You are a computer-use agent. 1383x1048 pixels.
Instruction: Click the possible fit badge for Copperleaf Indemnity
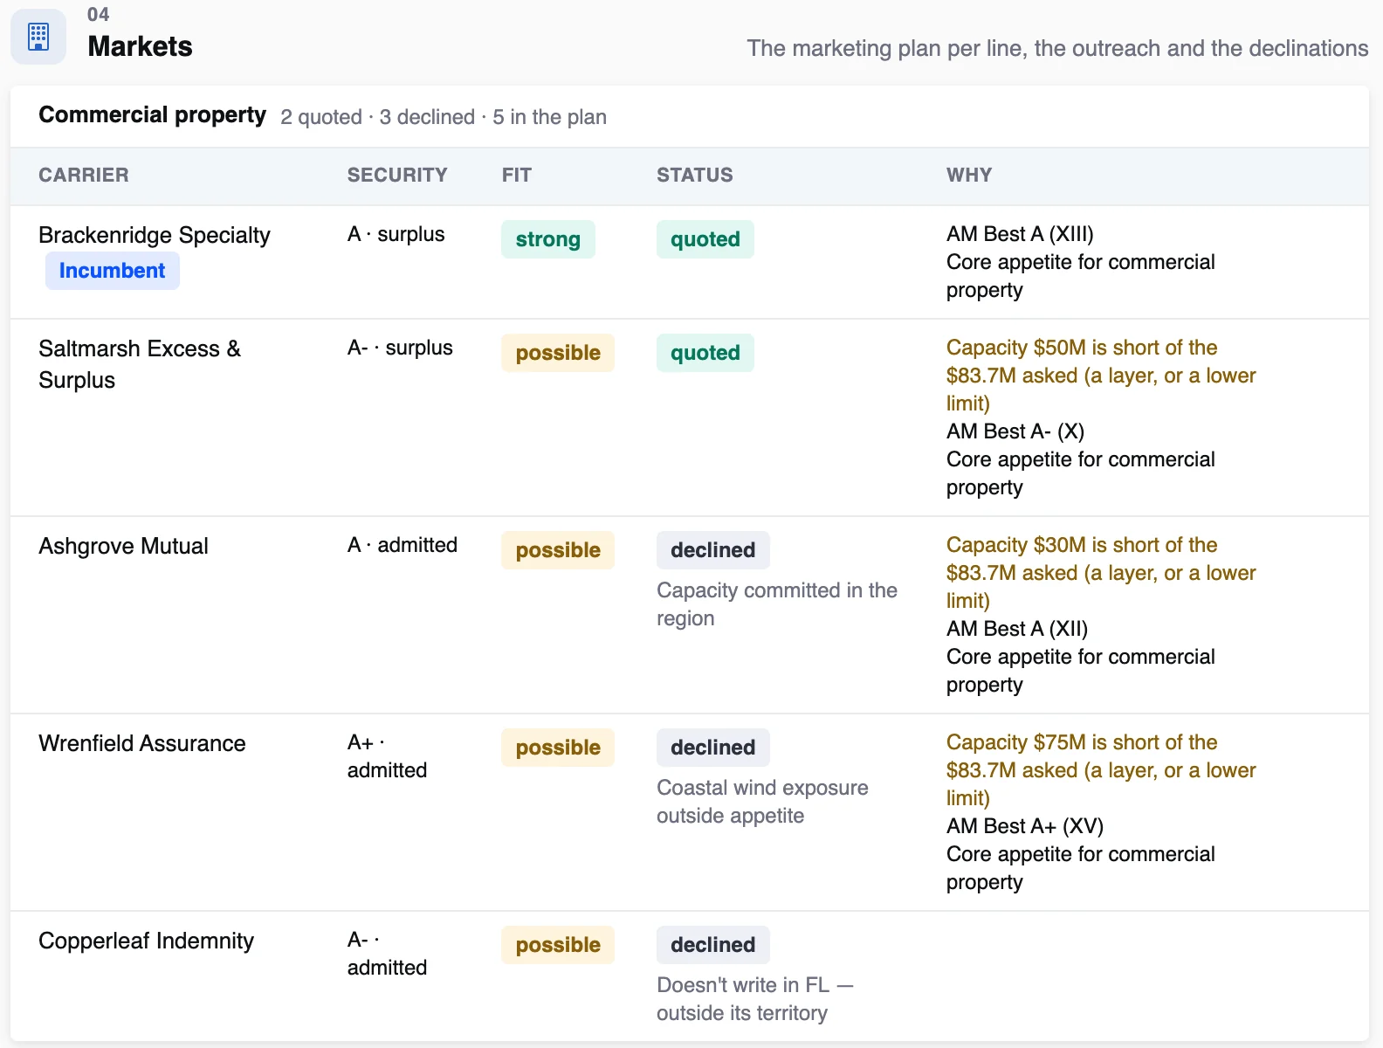[558, 945]
